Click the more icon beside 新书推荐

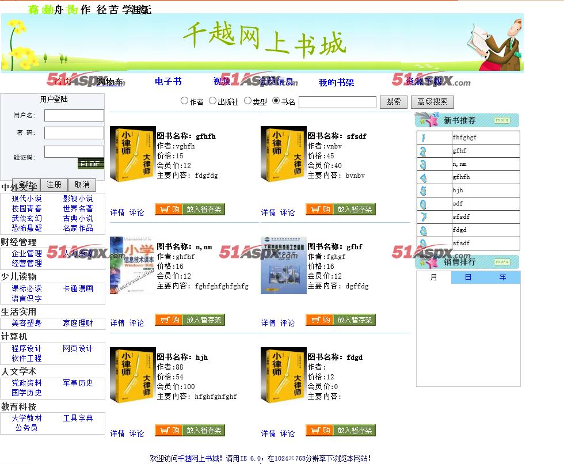[502, 120]
